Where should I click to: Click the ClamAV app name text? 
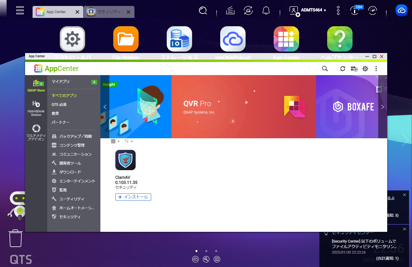click(x=123, y=177)
